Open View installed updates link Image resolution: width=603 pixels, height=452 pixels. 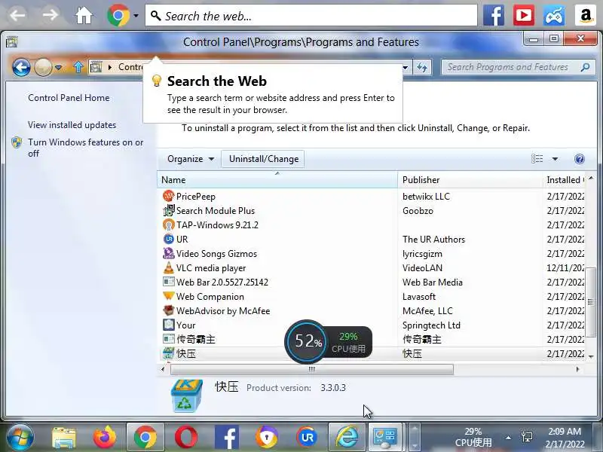click(72, 125)
